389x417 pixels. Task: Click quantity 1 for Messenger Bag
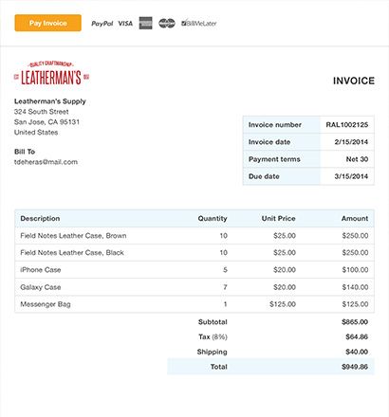coord(226,304)
